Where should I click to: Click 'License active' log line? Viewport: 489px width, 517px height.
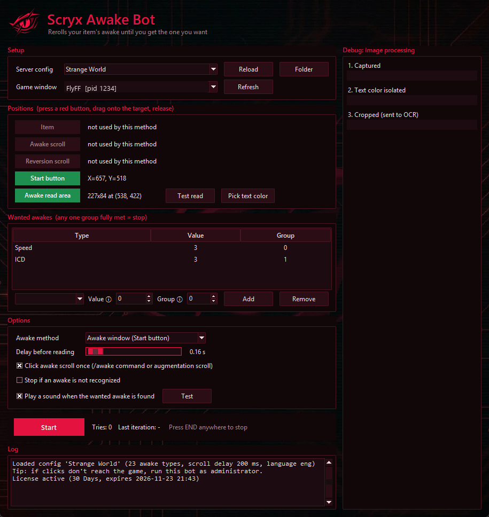coord(106,479)
